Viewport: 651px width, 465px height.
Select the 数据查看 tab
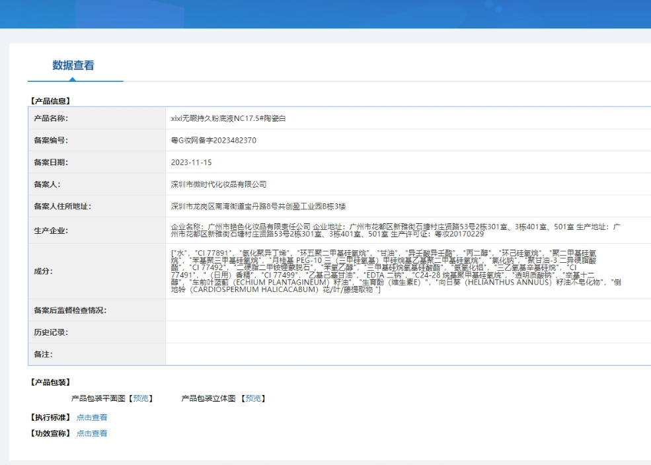pyautogui.click(x=73, y=65)
